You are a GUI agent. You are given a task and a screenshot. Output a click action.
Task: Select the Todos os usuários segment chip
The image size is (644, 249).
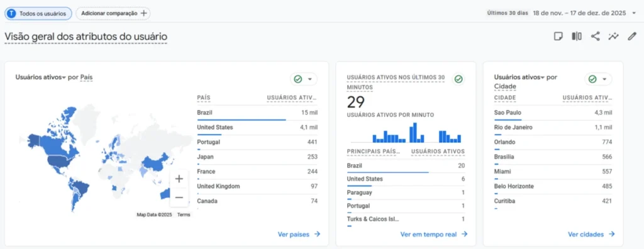38,13
